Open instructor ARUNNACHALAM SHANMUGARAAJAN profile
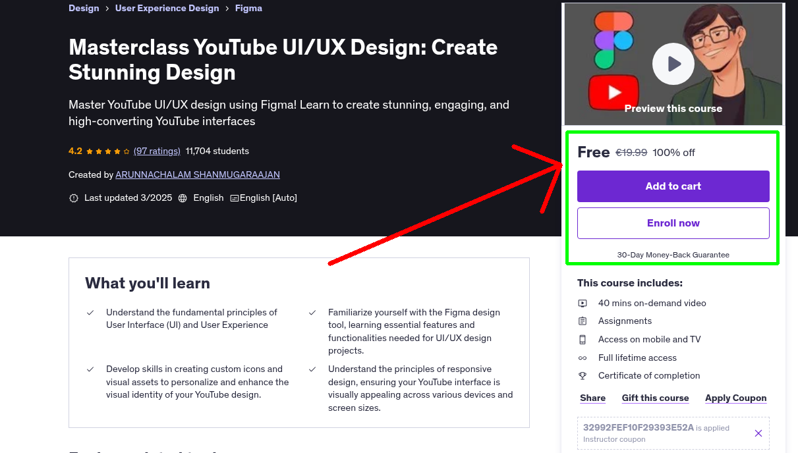This screenshot has height=453, width=798. [x=198, y=175]
